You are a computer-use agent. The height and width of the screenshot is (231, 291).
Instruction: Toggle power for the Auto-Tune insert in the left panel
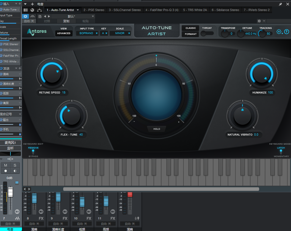[1, 9]
